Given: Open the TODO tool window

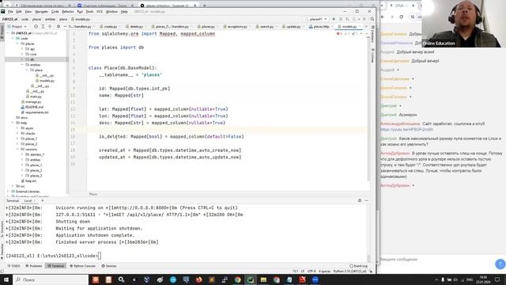Looking at the screenshot, I should coord(14,266).
